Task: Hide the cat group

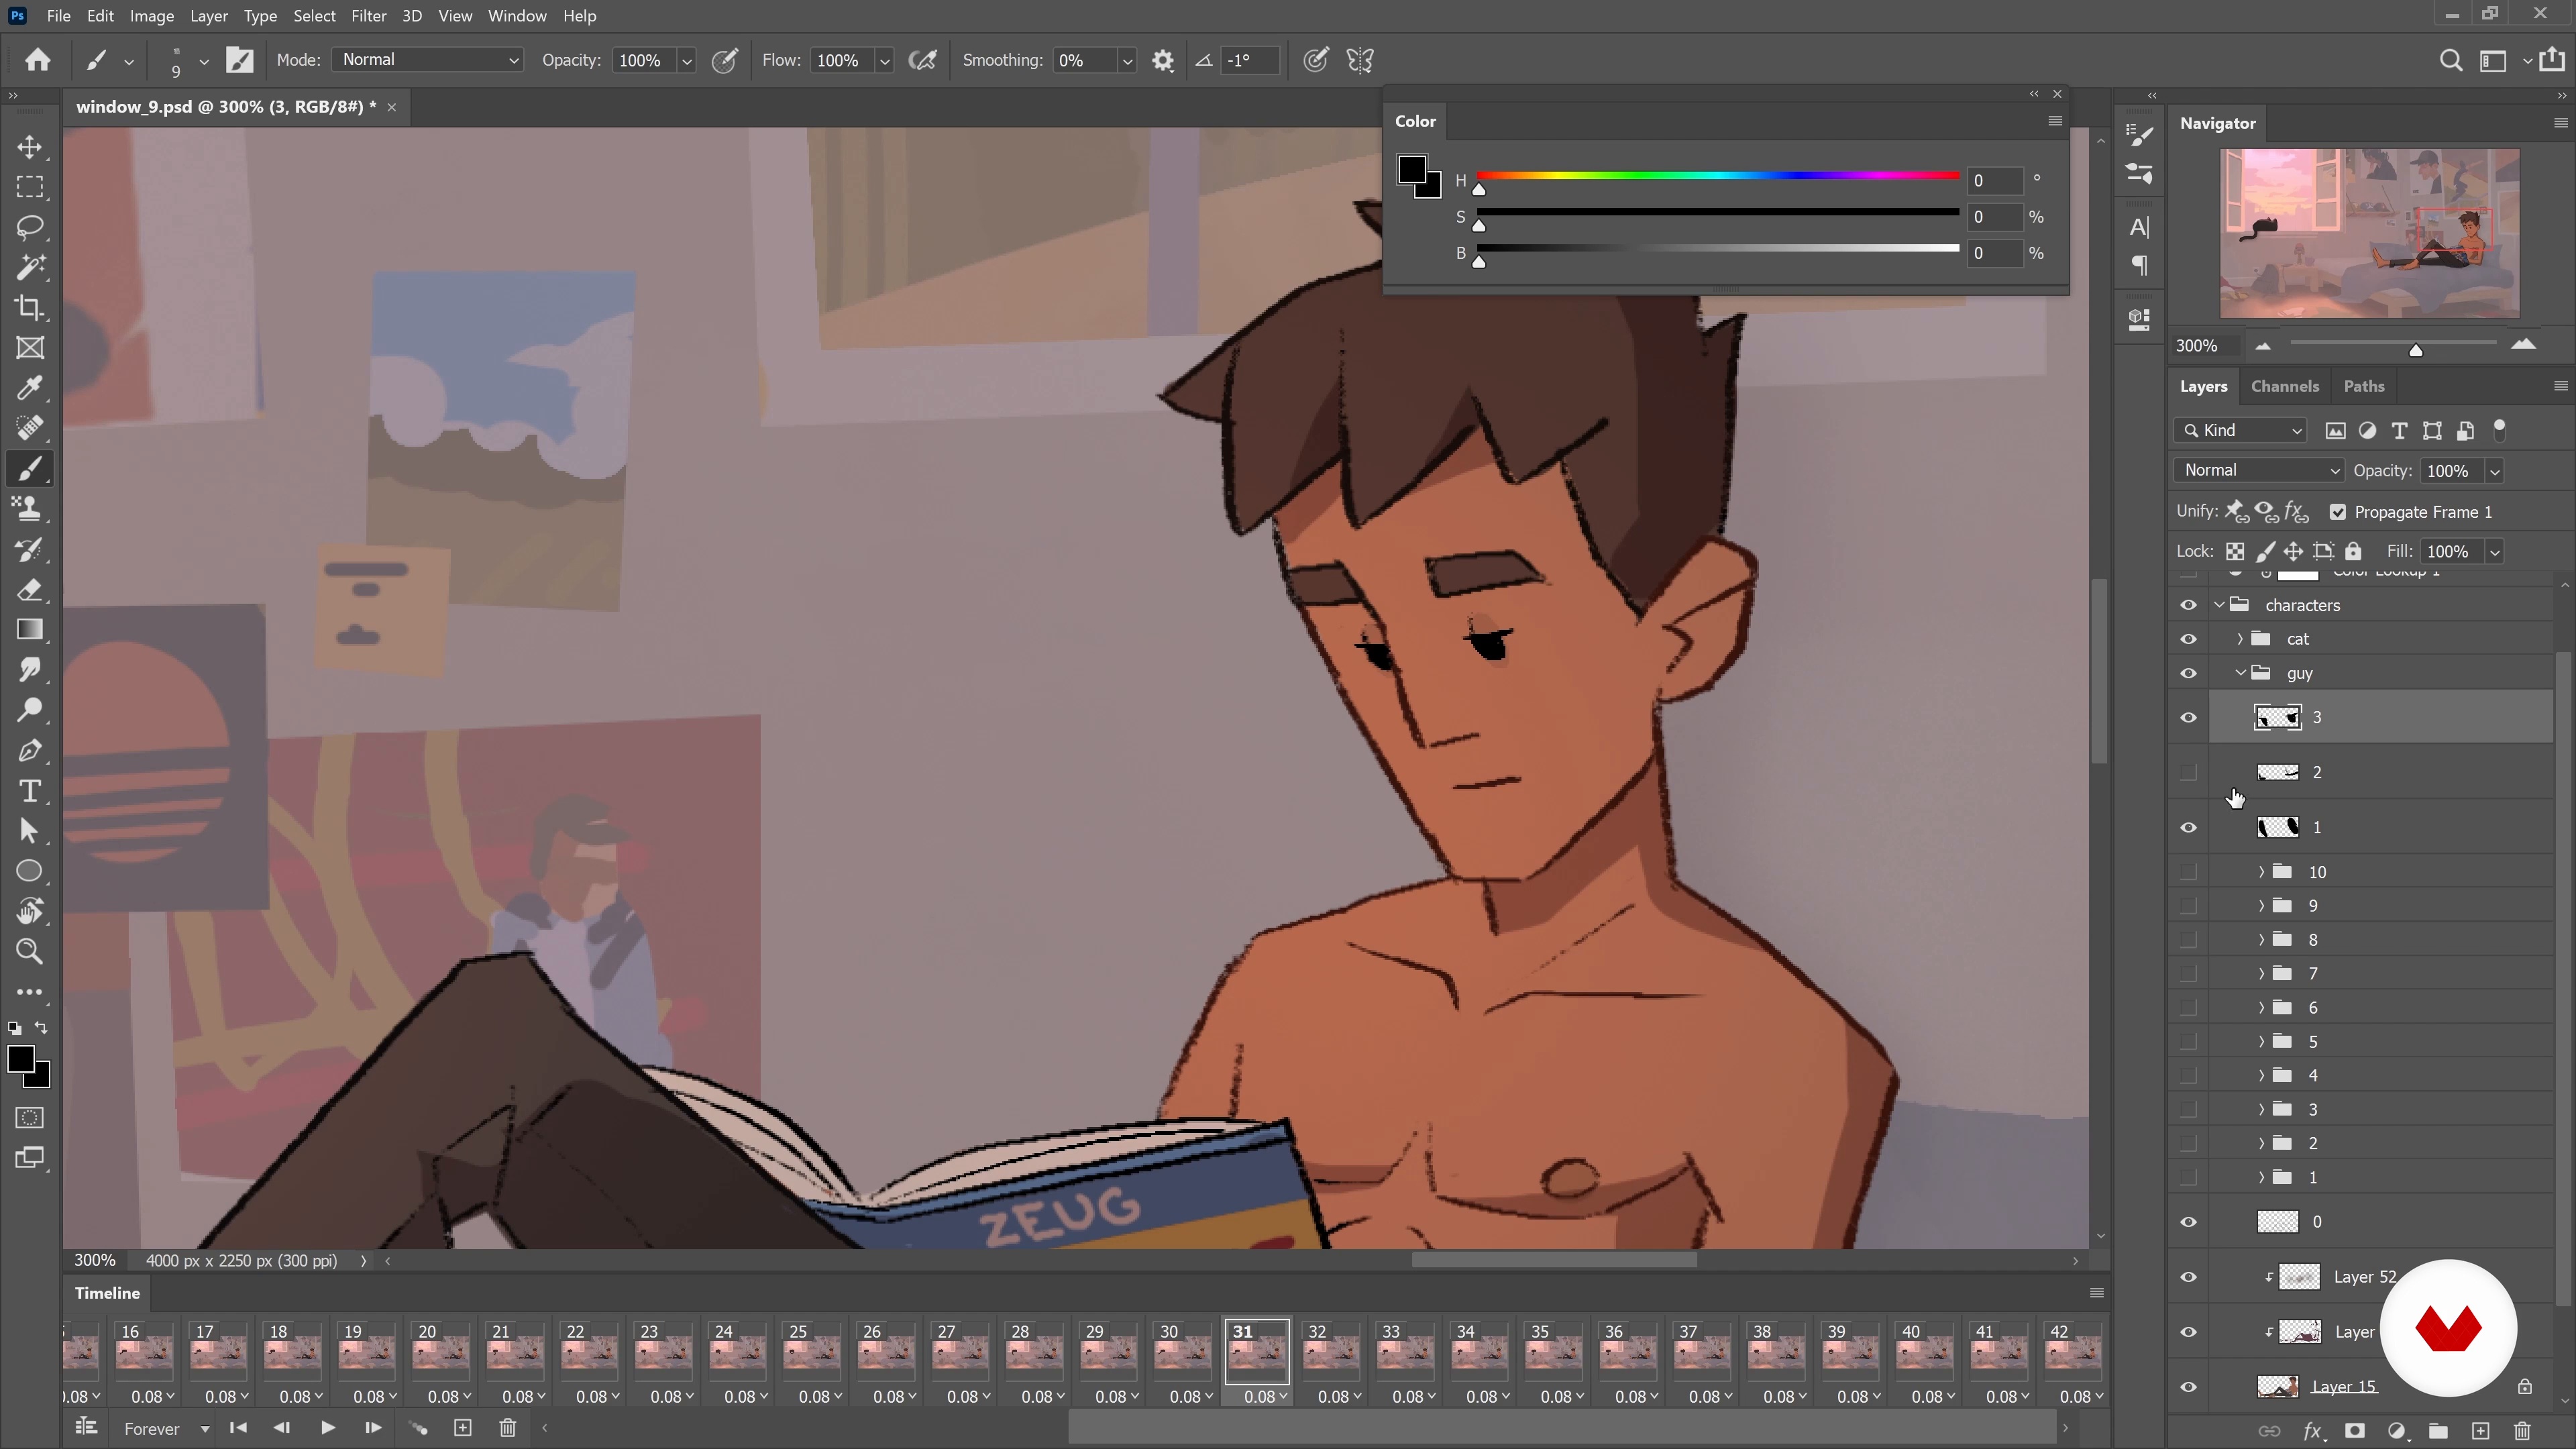Action: (2188, 639)
